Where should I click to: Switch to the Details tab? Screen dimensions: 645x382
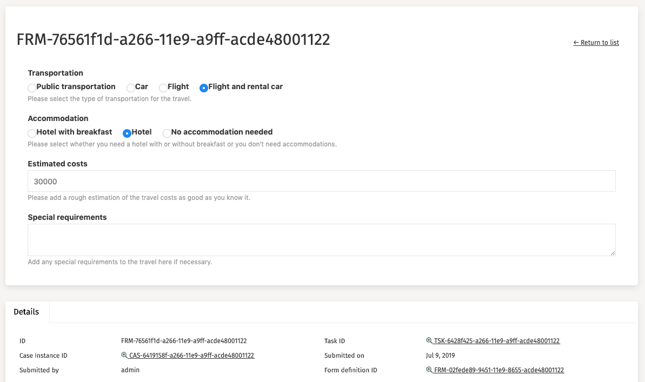click(x=26, y=312)
